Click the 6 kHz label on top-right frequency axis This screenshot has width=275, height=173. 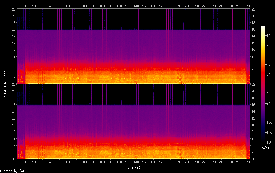pos(253,63)
